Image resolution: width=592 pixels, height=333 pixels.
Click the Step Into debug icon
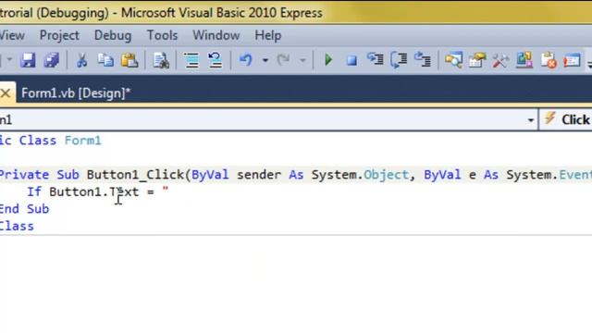click(376, 59)
